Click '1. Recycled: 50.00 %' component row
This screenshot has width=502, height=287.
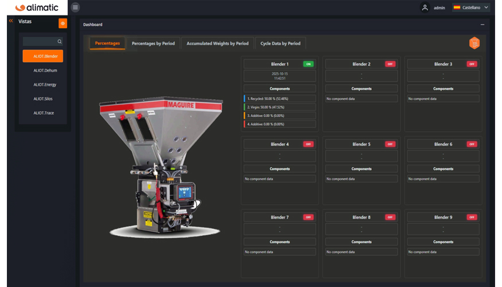[280, 99]
